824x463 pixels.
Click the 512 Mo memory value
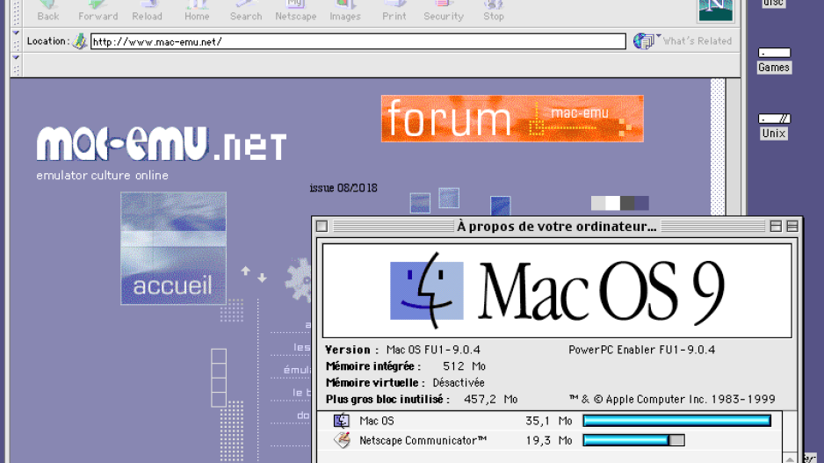coord(464,366)
